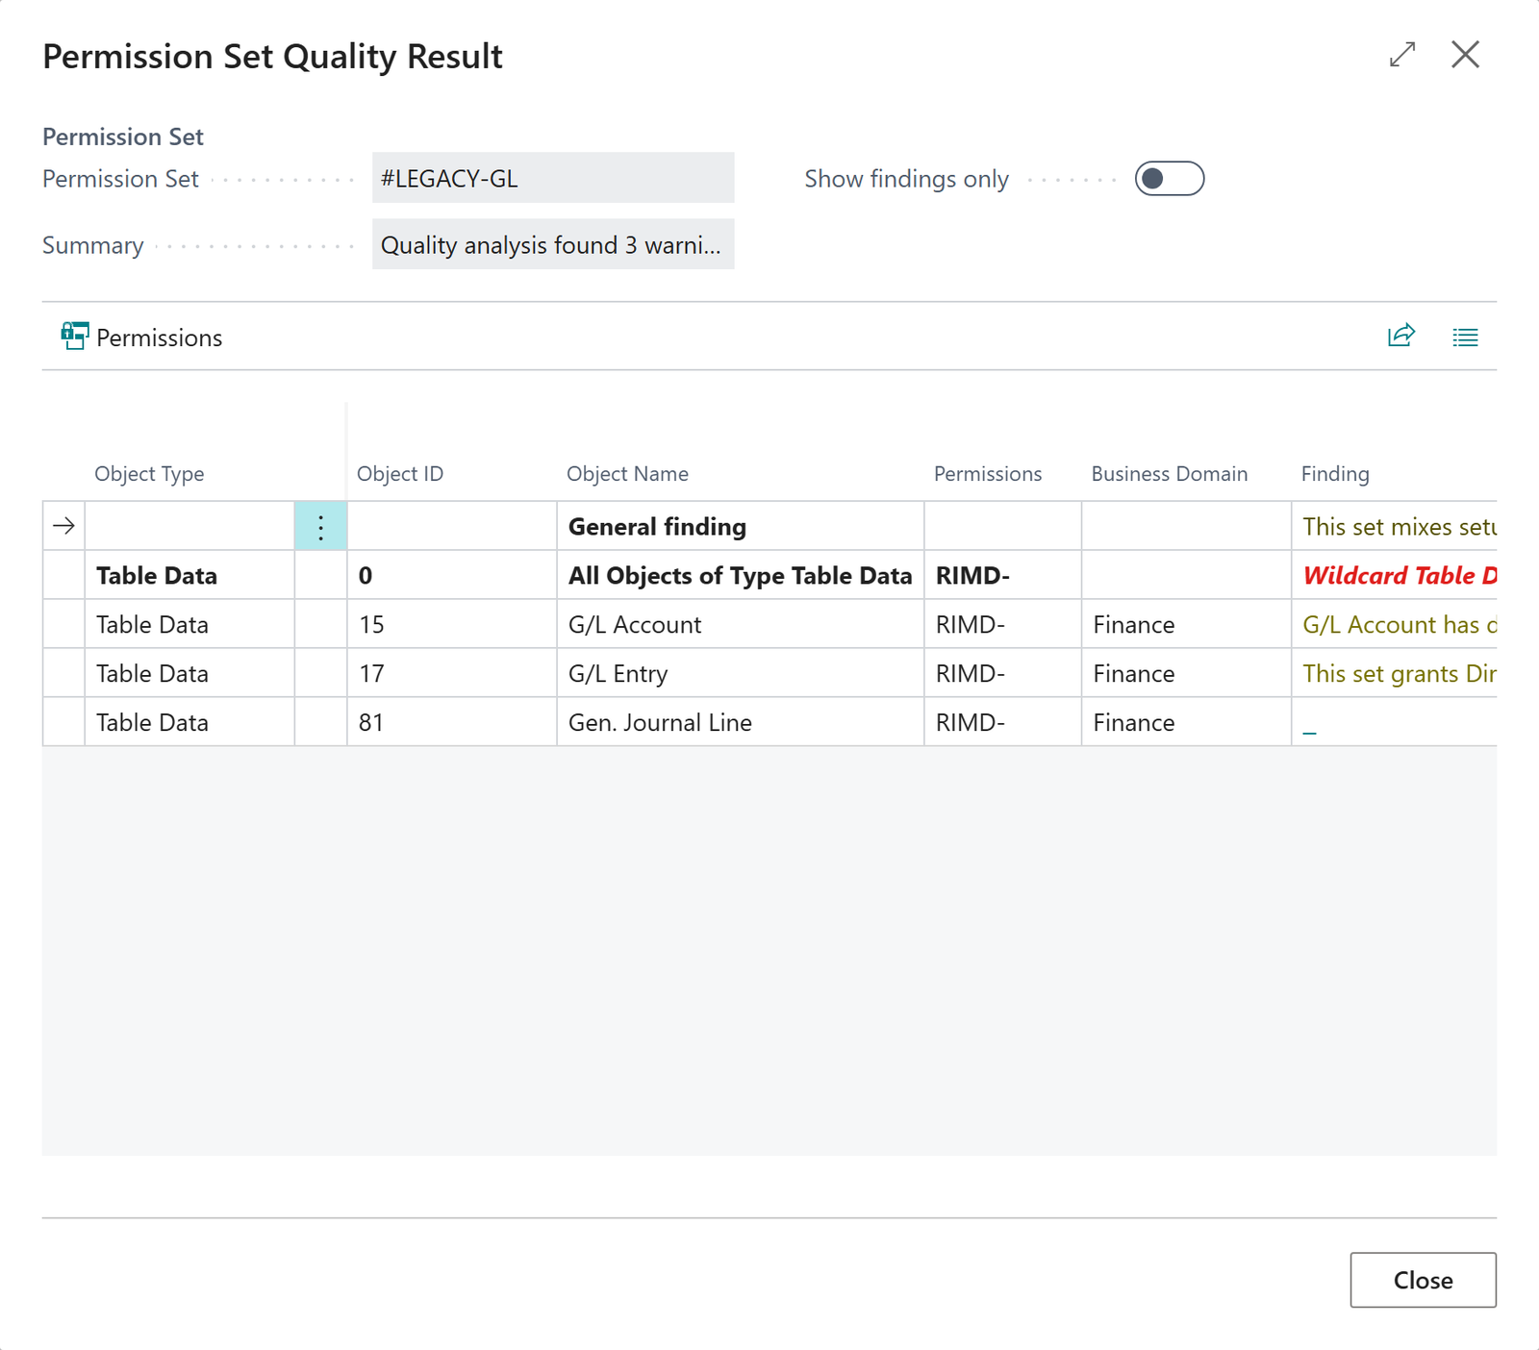The height and width of the screenshot is (1350, 1539).
Task: Click the 'G/L Account' object name
Action: tap(635, 625)
